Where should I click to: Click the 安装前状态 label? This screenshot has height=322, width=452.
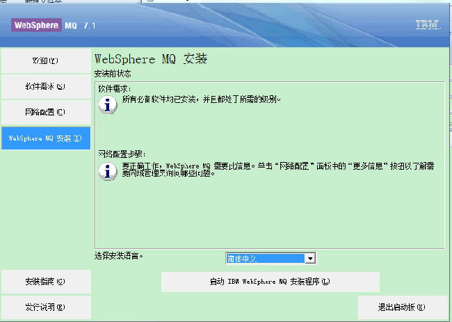(x=113, y=74)
